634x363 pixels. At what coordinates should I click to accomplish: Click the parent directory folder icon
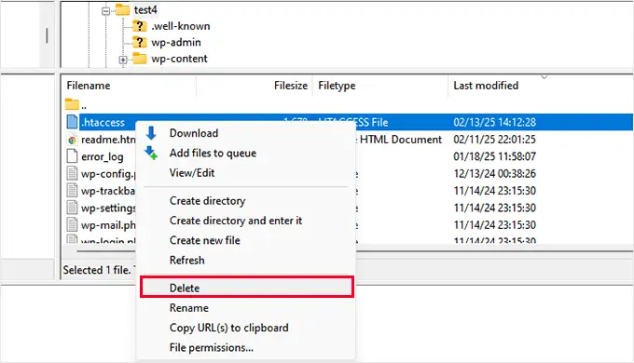[72, 104]
